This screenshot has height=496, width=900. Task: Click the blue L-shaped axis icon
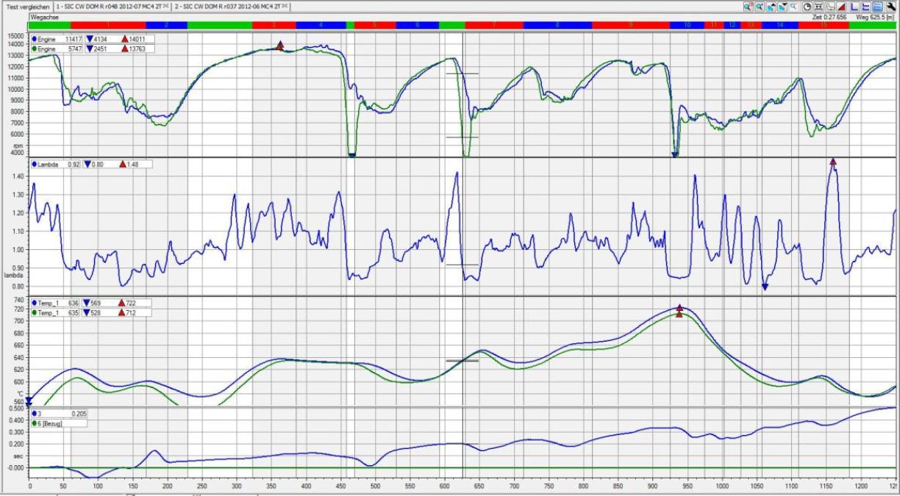854,6
